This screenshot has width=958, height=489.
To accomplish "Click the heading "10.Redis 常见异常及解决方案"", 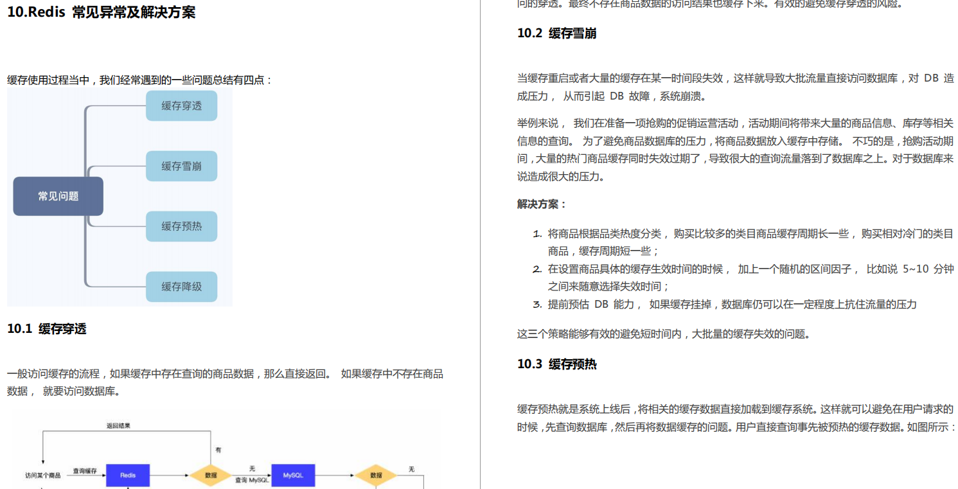I will coord(102,12).
